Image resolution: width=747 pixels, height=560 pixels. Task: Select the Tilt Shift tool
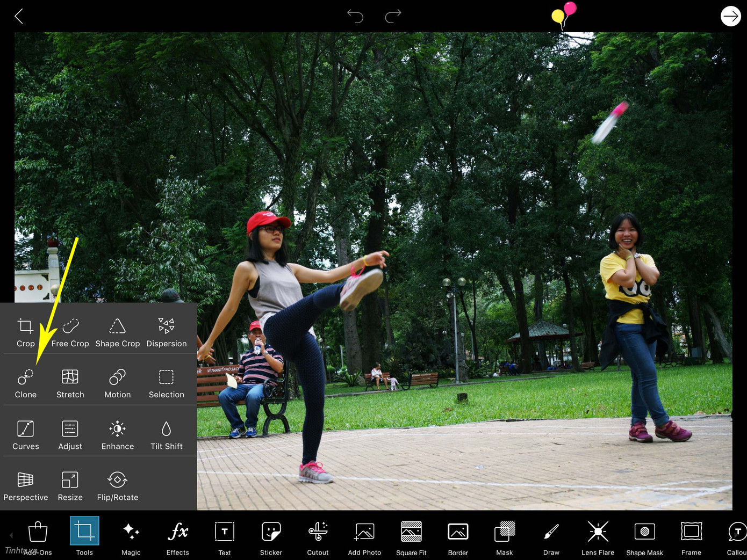pos(166,435)
